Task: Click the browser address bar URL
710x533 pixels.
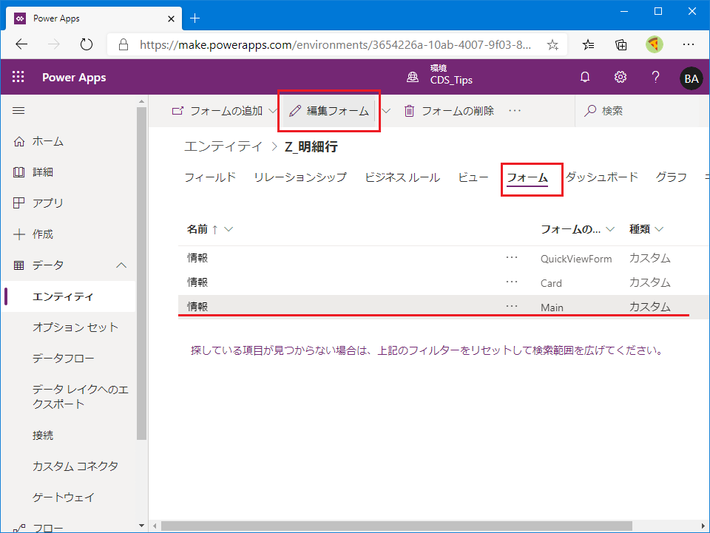Action: pos(335,44)
